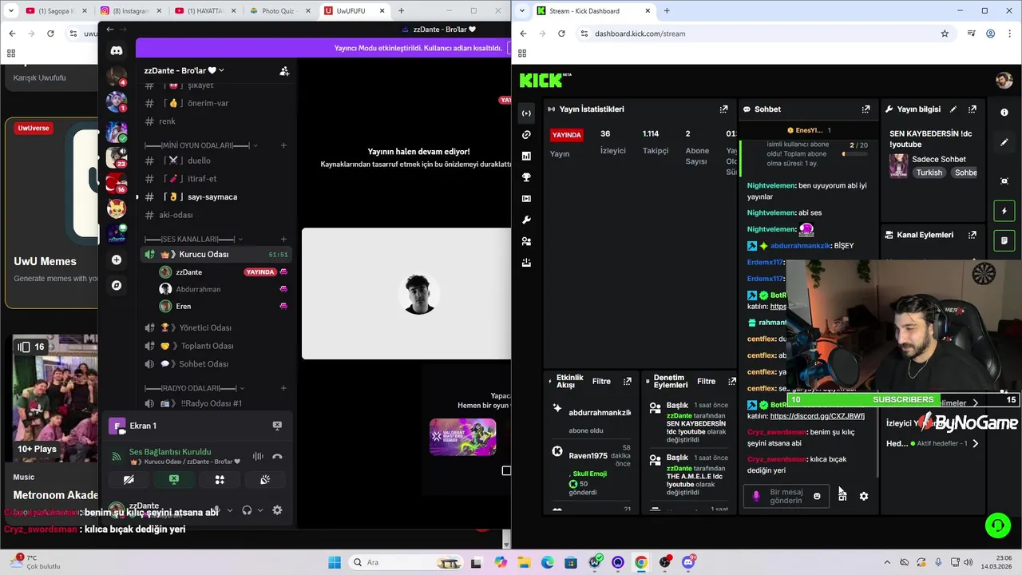Open new tab in Kick Chrome window
The image size is (1022, 575).
click(x=667, y=11)
